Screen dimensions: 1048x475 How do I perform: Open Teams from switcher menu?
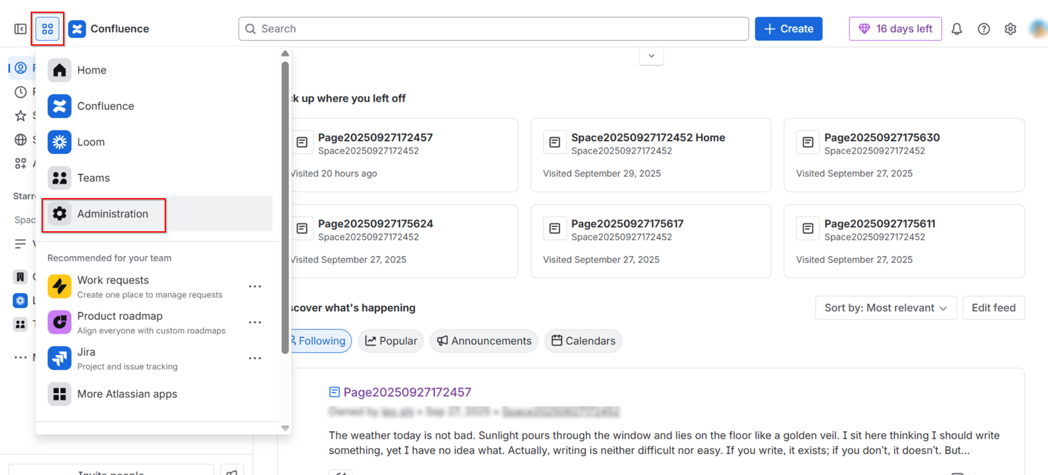(93, 178)
